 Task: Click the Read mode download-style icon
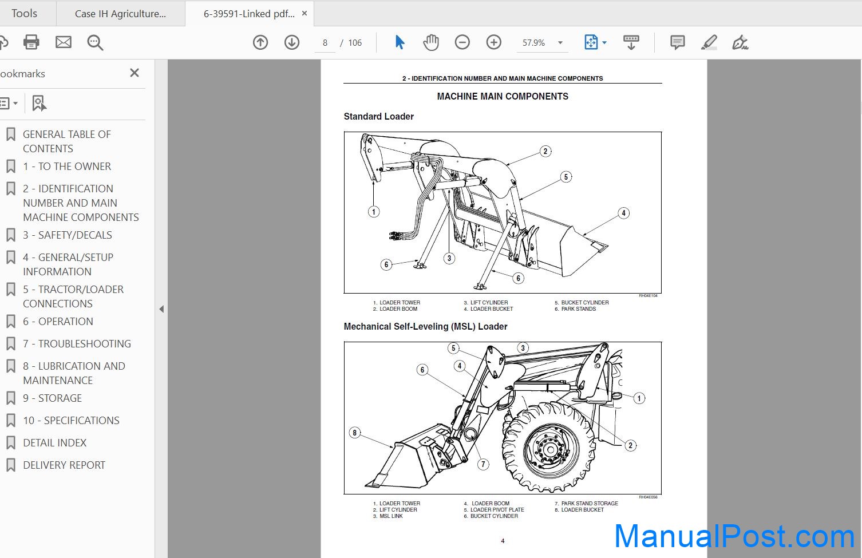[x=631, y=42]
